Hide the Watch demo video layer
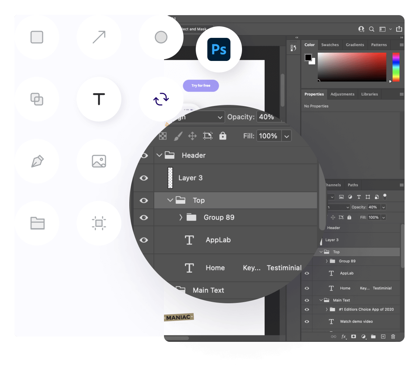419x375 pixels. (x=307, y=322)
